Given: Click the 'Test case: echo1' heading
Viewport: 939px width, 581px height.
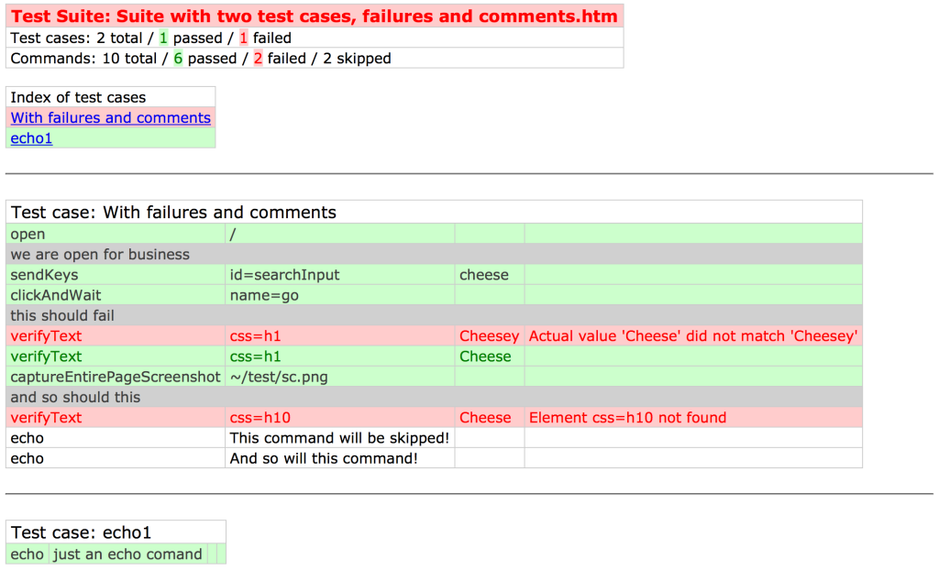Looking at the screenshot, I should (x=116, y=532).
